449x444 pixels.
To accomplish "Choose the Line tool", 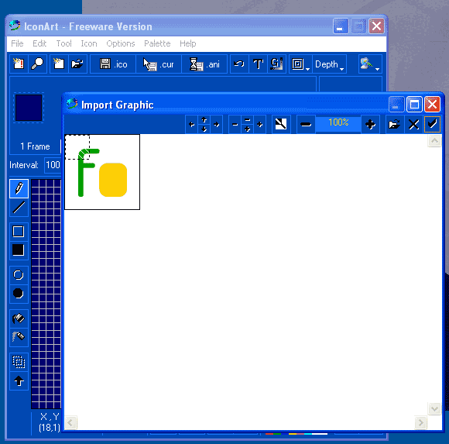I will tap(19, 208).
